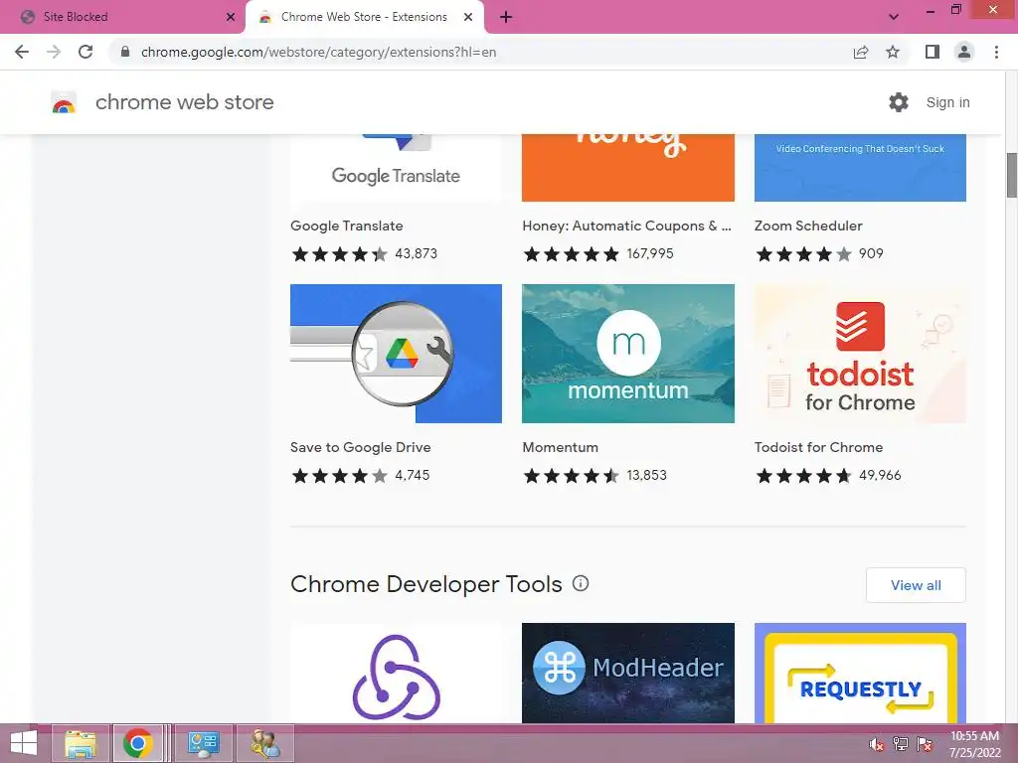Image resolution: width=1018 pixels, height=763 pixels.
Task: Go back to the previous page
Action: point(22,52)
